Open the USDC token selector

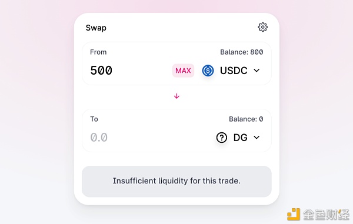(231, 71)
